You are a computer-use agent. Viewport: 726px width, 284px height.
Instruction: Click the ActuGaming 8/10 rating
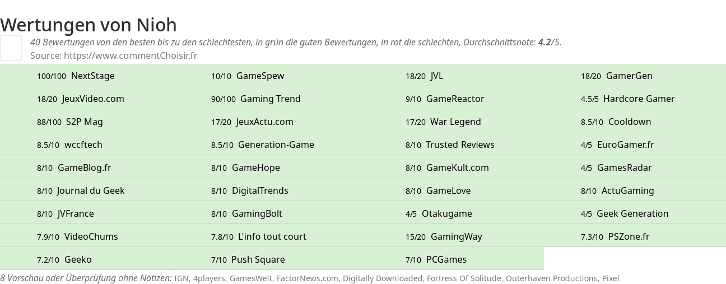point(617,190)
